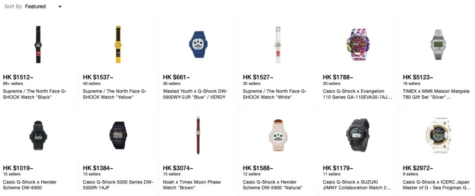Open the colorful Evangelion G-Shock watch image
The image size is (475, 196).
tap(358, 44)
